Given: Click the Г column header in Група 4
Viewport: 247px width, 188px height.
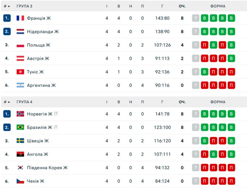Looking at the screenshot, I should click(162, 102).
